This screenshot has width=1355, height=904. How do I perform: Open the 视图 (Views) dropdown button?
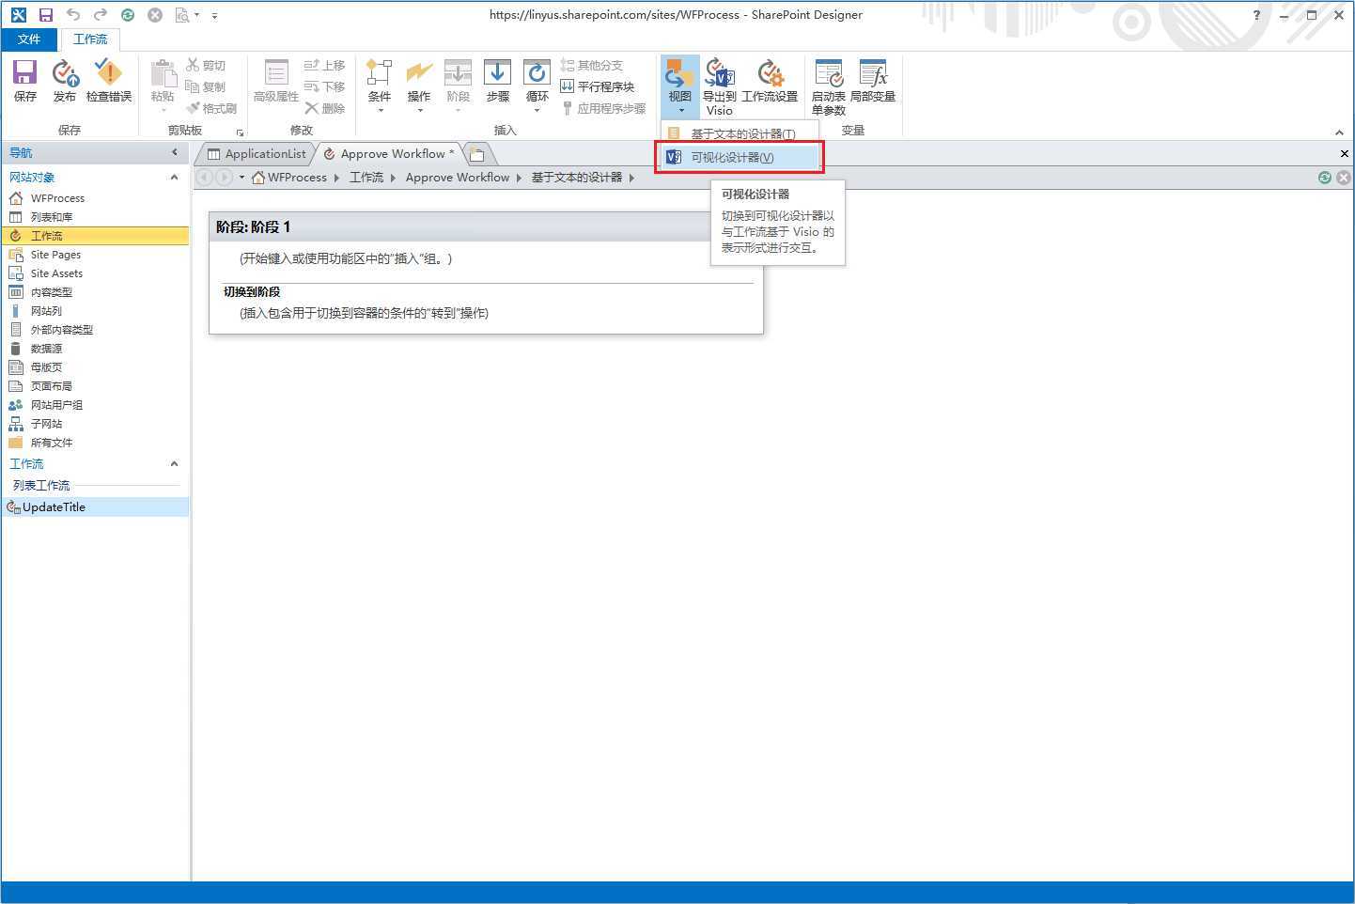[x=679, y=86]
